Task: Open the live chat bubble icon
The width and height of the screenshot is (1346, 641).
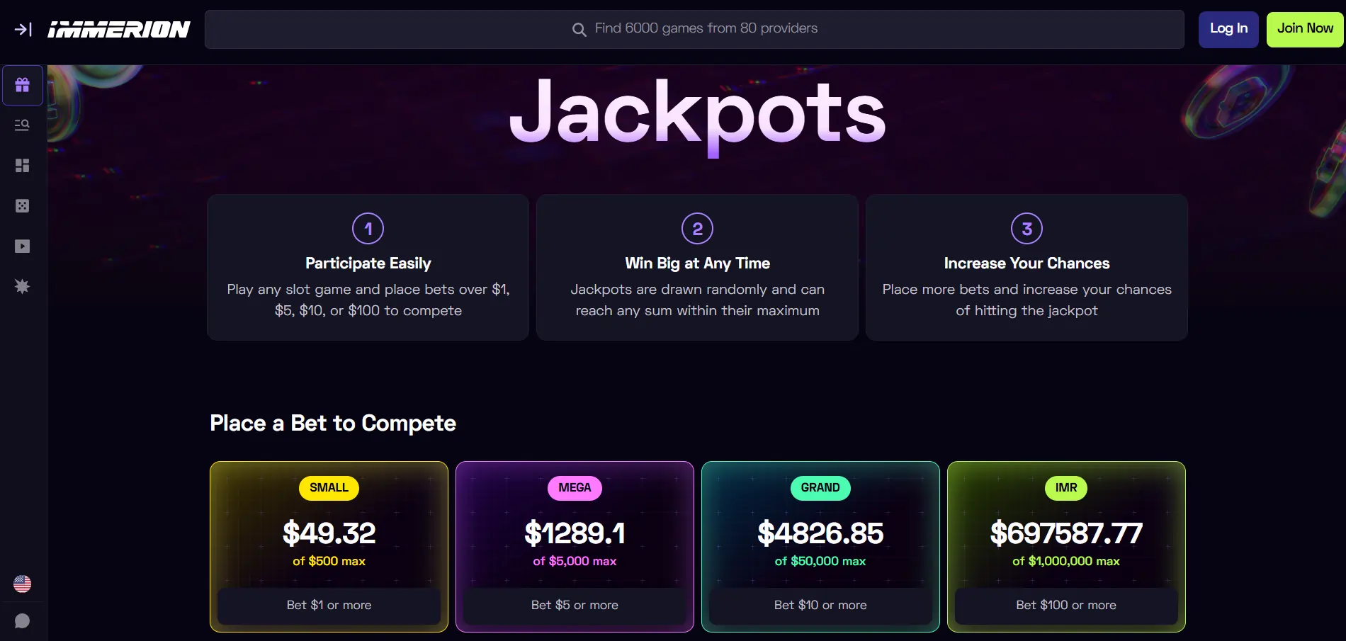Action: click(x=23, y=621)
